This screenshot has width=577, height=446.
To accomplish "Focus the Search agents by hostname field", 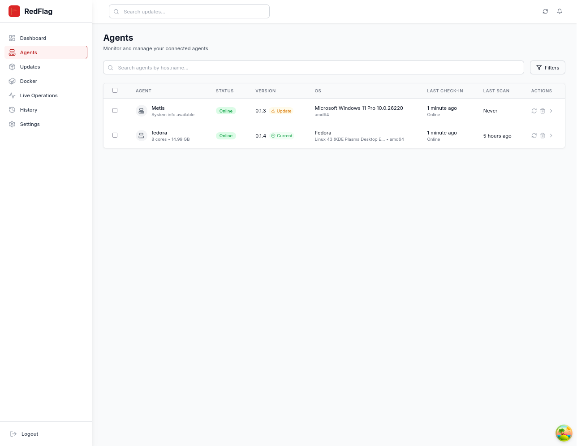I will click(314, 68).
